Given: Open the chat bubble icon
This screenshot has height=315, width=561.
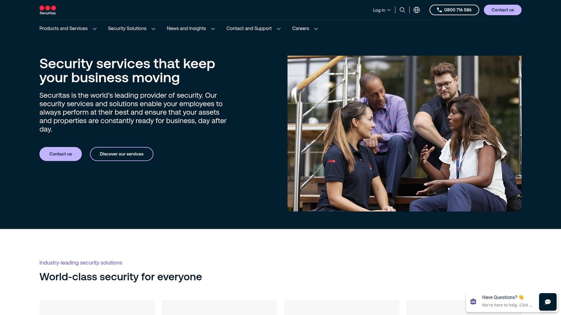Looking at the screenshot, I should 547,302.
